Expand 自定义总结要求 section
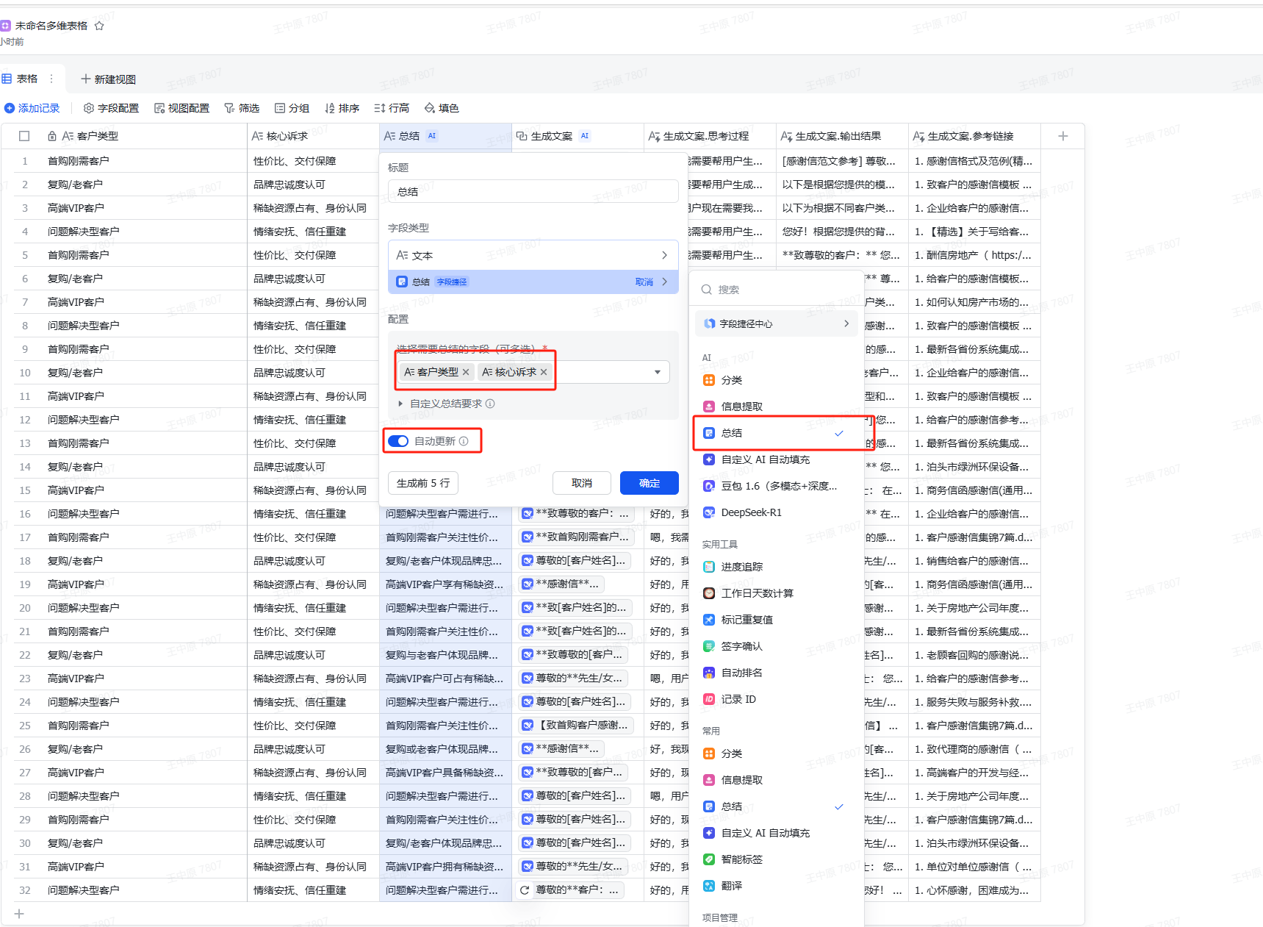1263x927 pixels. tap(400, 404)
